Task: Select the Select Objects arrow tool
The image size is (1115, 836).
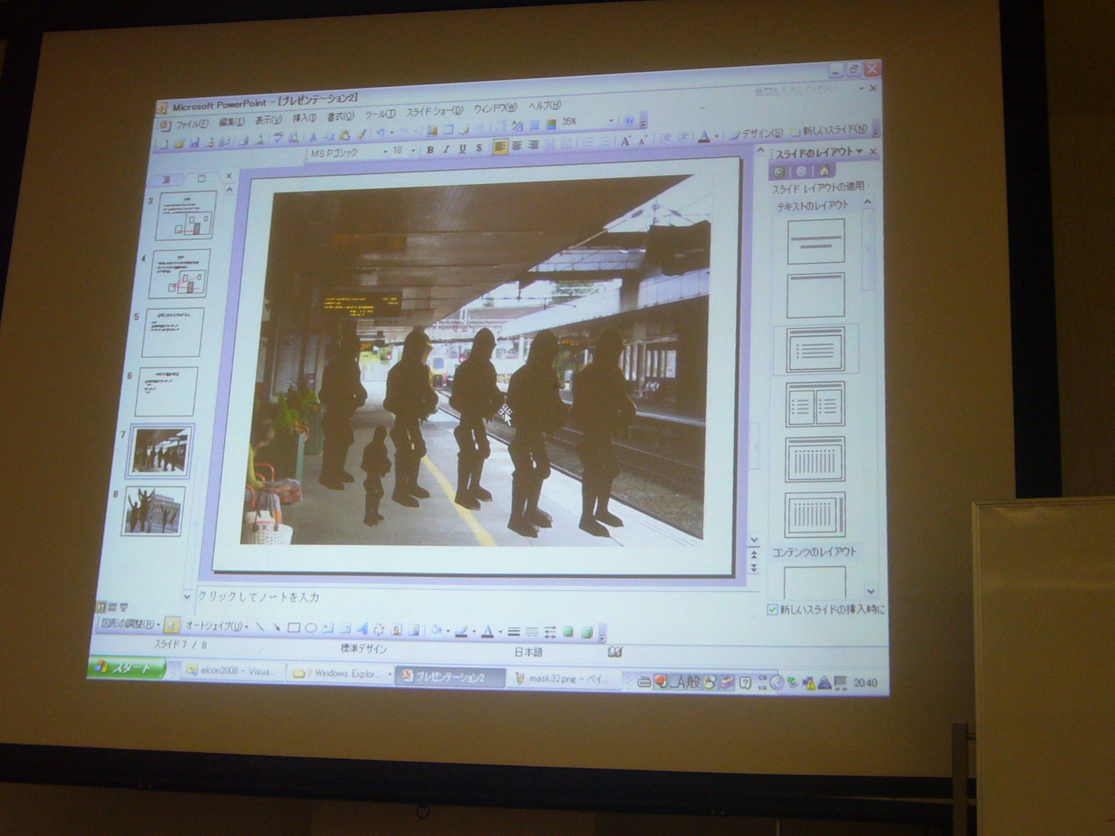Action: [171, 626]
